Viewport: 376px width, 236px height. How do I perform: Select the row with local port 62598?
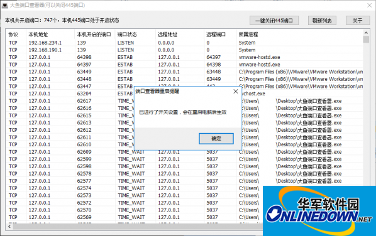[185, 166]
